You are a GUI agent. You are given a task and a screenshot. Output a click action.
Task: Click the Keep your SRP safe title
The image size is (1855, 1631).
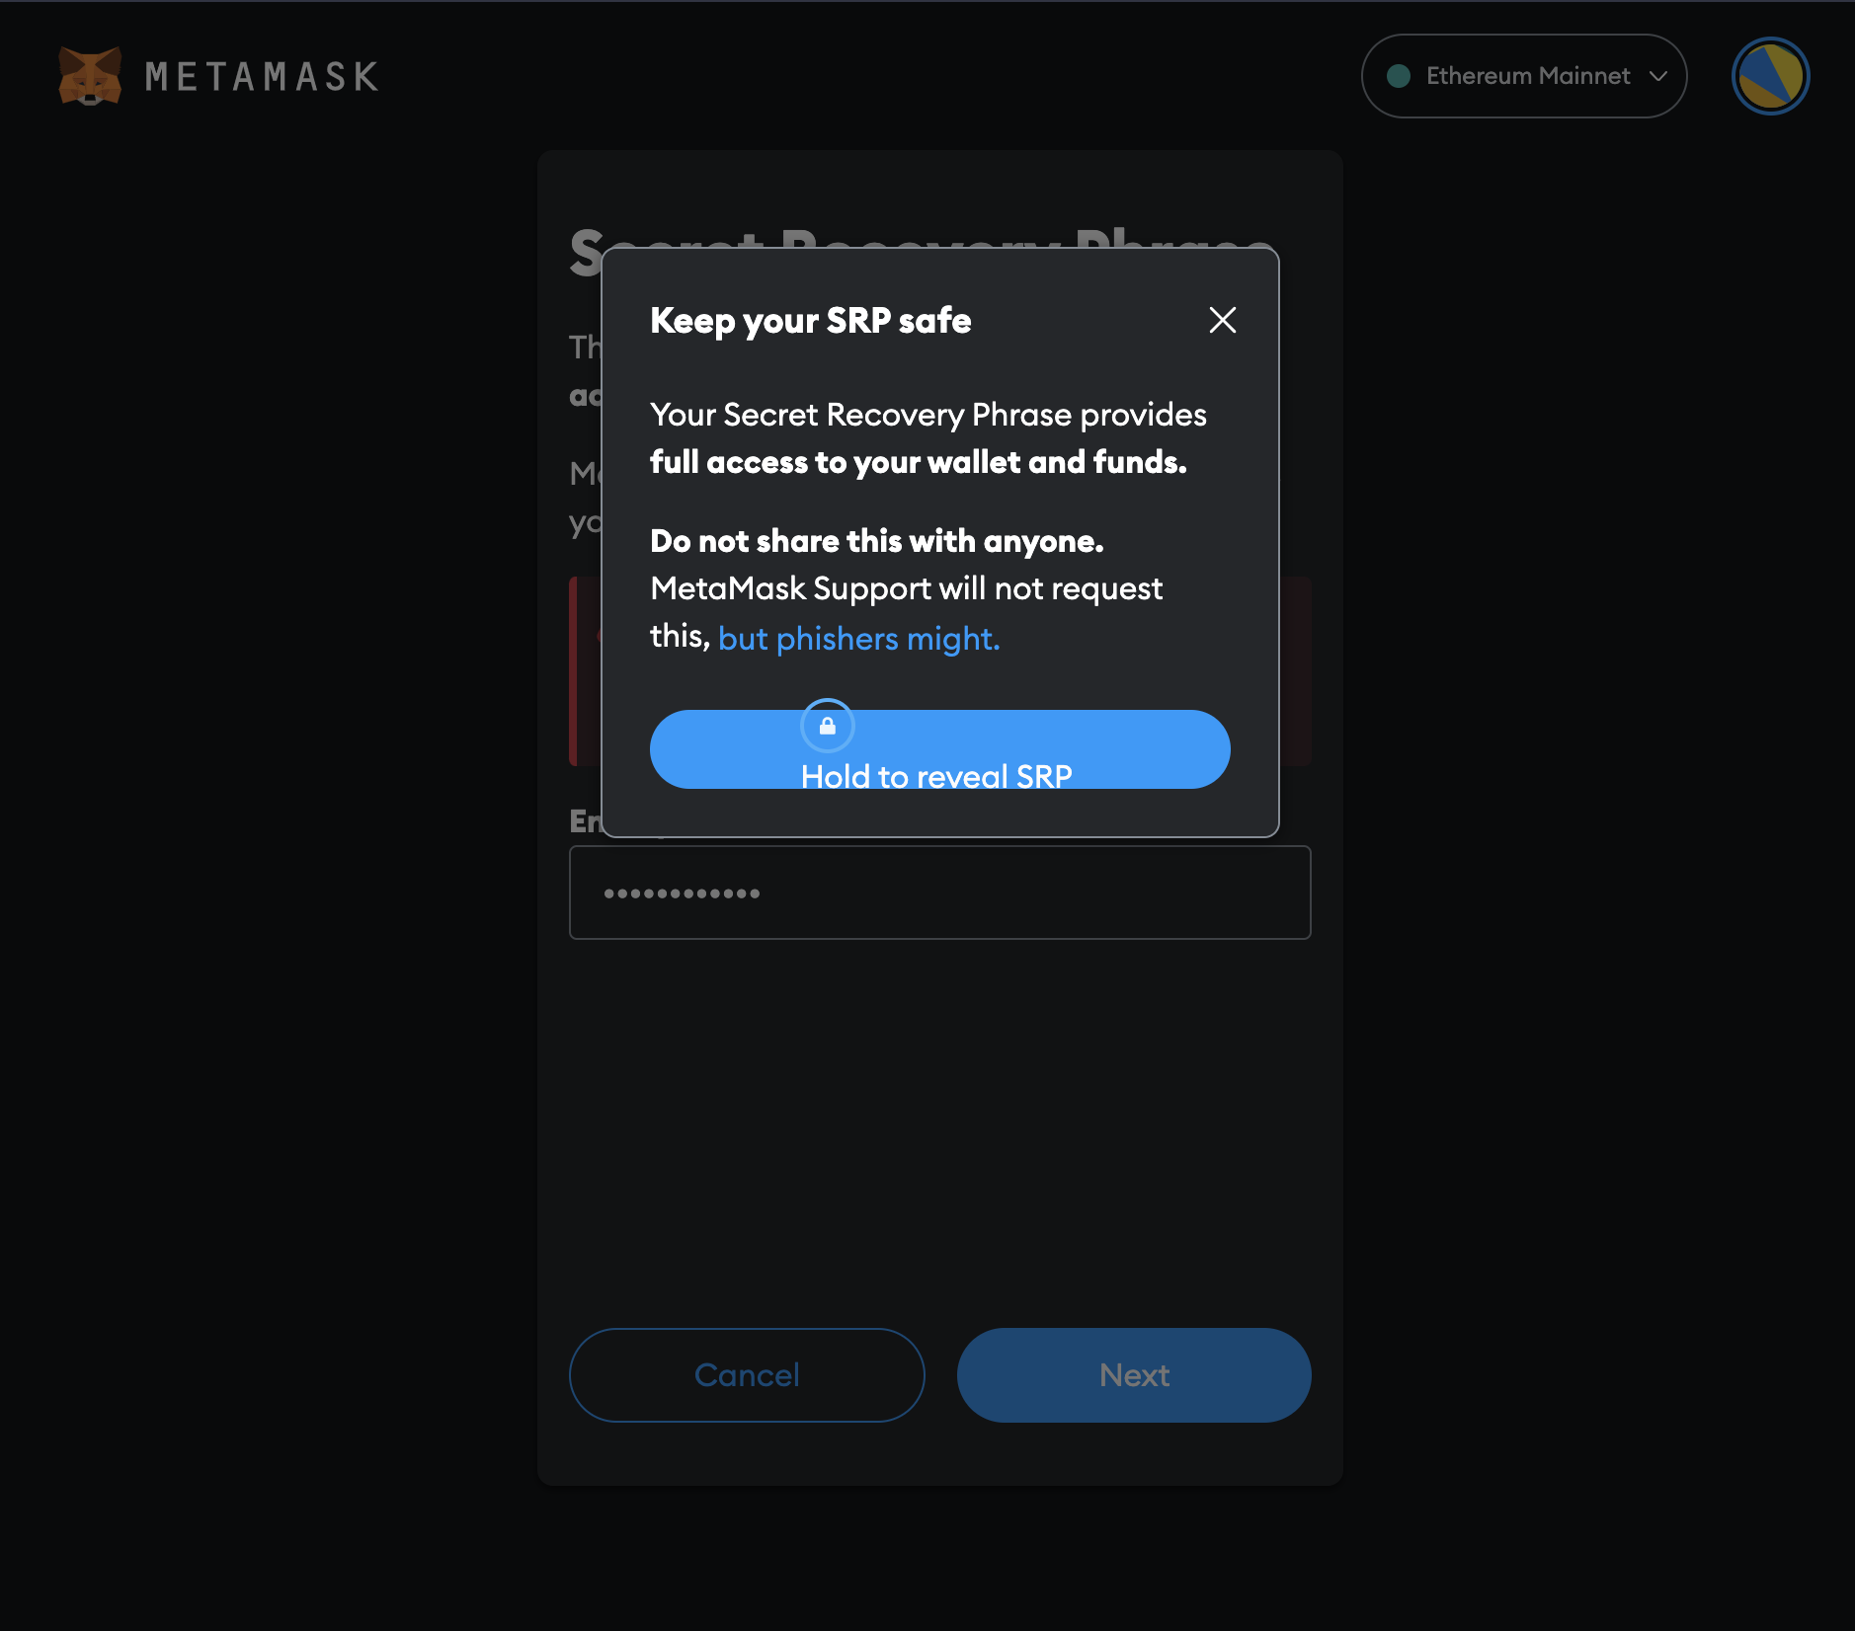click(x=810, y=320)
